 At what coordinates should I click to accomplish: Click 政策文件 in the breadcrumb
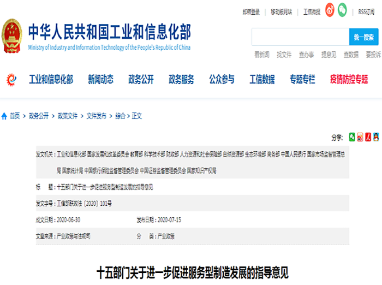(x=69, y=116)
